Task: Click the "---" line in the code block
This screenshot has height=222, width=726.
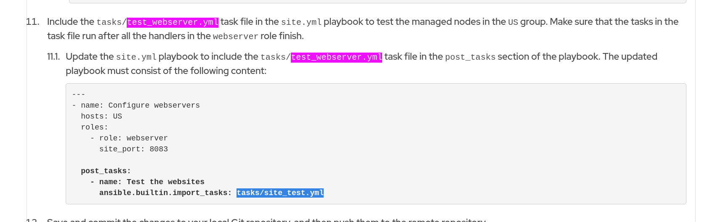Action: pos(79,95)
